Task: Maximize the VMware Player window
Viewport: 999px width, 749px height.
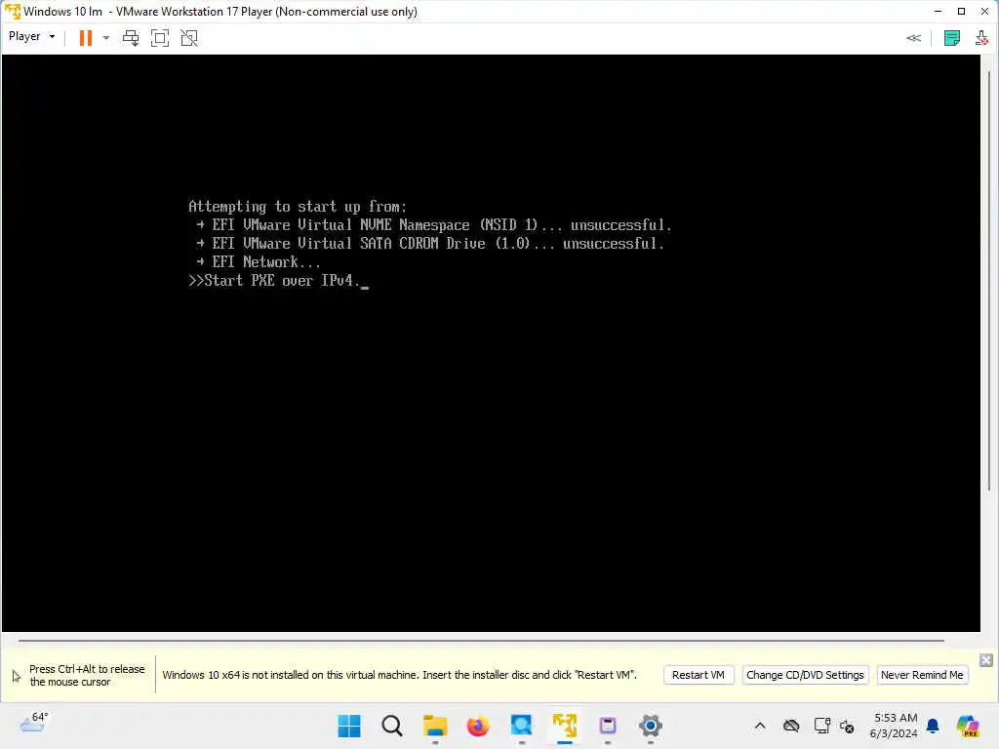Action: click(x=961, y=12)
